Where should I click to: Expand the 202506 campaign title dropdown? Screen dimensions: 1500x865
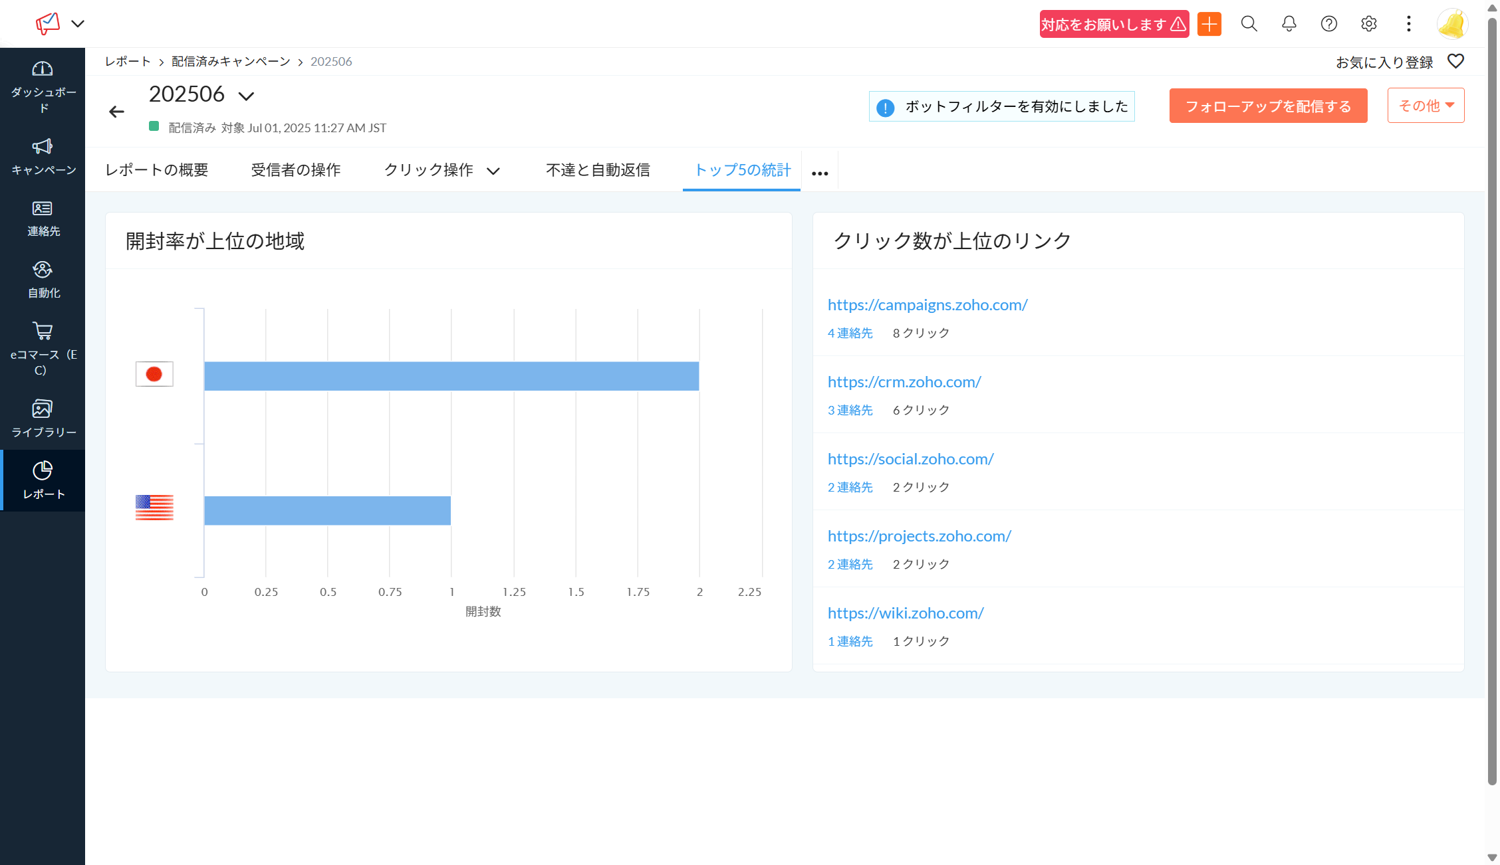pos(247,96)
